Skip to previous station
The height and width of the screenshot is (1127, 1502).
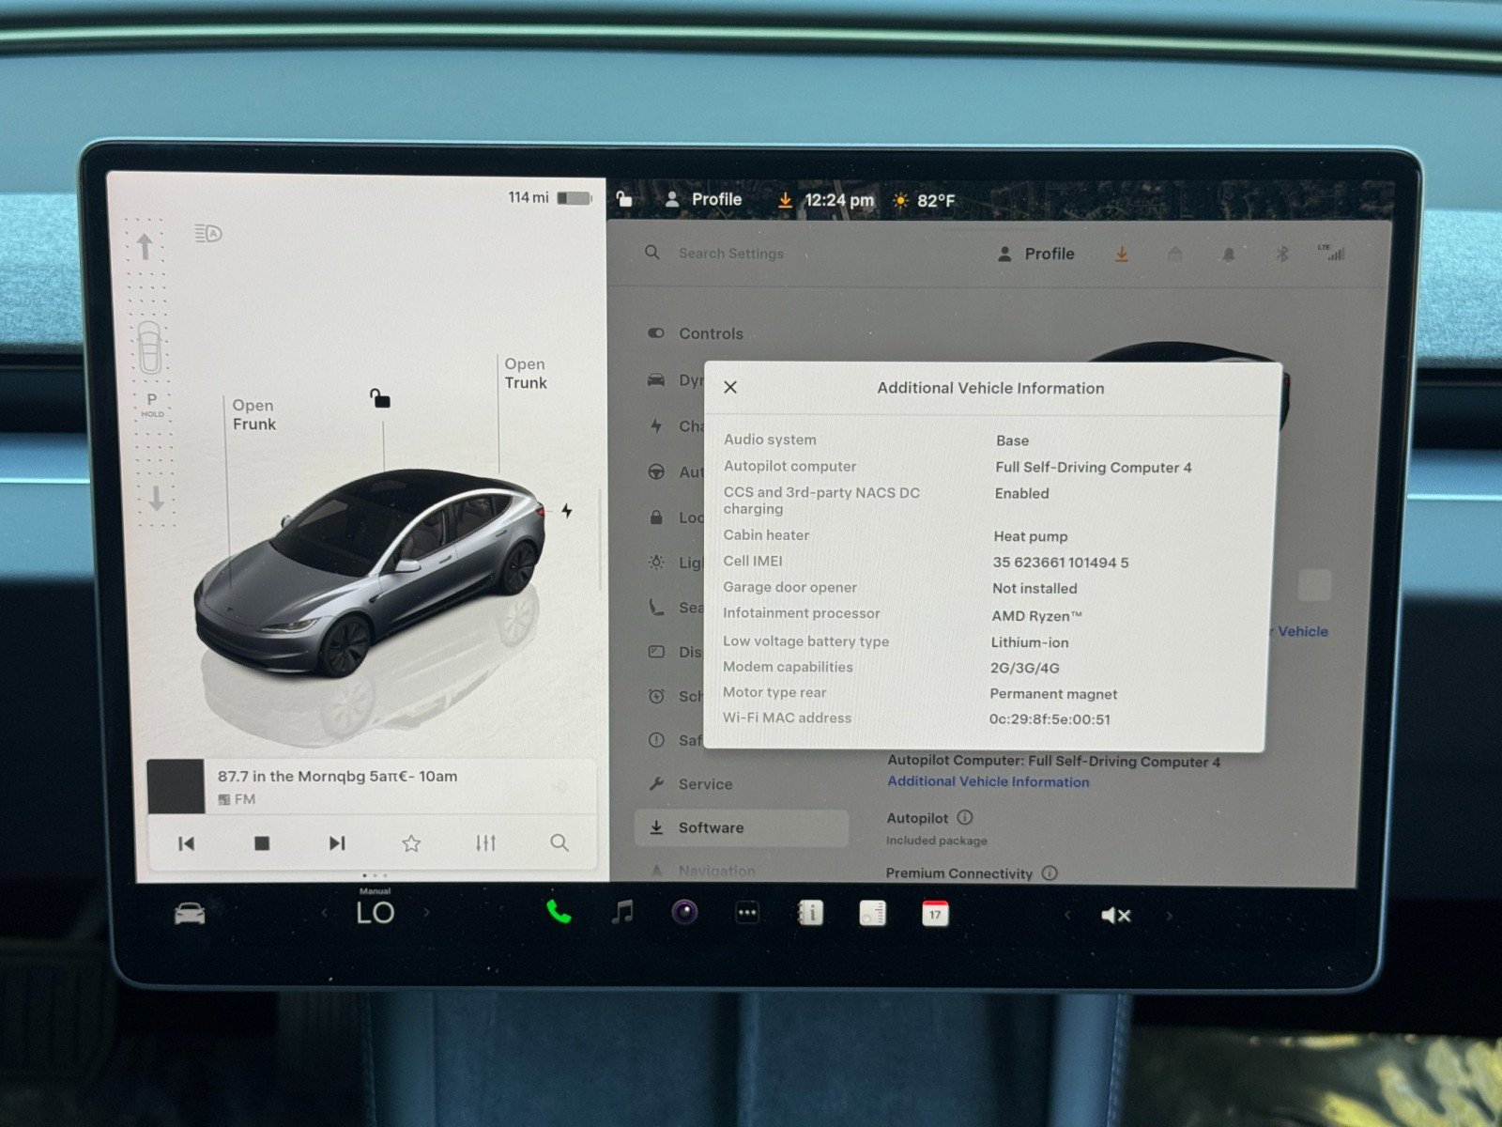pyautogui.click(x=186, y=843)
